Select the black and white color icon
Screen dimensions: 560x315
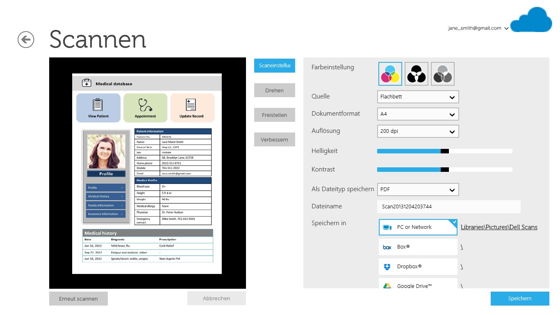coord(417,74)
